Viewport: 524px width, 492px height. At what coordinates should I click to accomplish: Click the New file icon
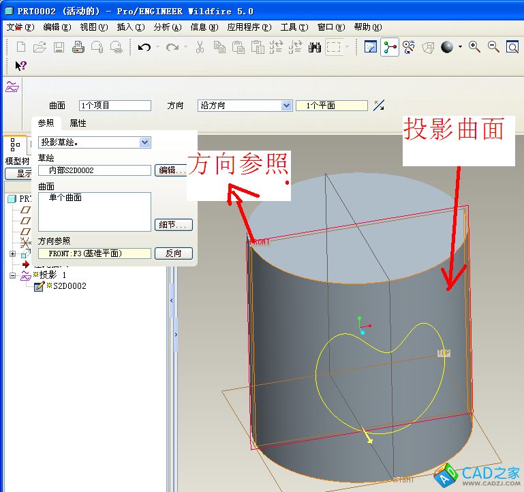pyautogui.click(x=20, y=47)
